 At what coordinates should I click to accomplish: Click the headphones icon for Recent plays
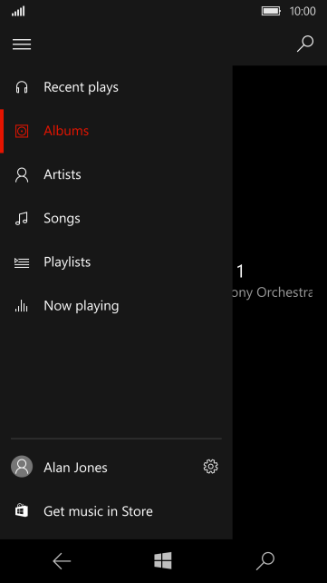click(x=22, y=87)
